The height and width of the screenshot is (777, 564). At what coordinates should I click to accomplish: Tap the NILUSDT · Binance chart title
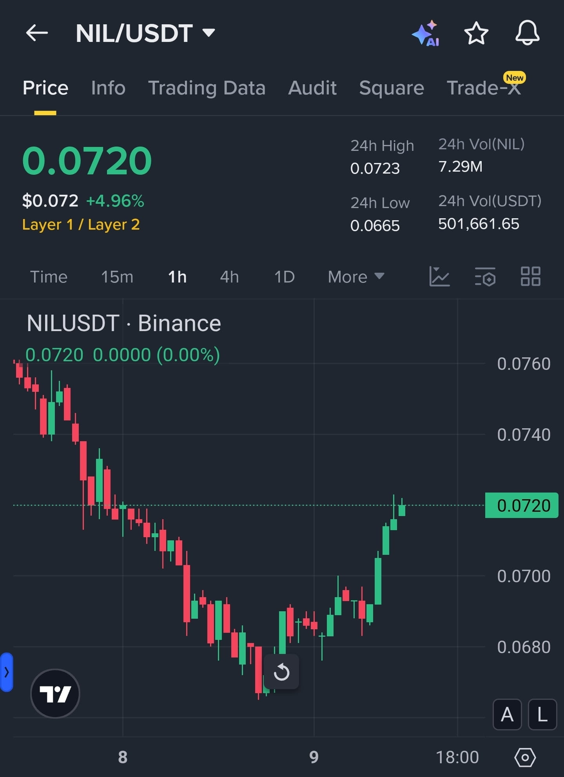(x=124, y=323)
